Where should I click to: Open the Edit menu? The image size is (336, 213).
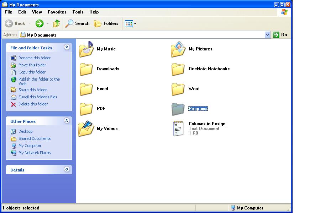coord(22,12)
